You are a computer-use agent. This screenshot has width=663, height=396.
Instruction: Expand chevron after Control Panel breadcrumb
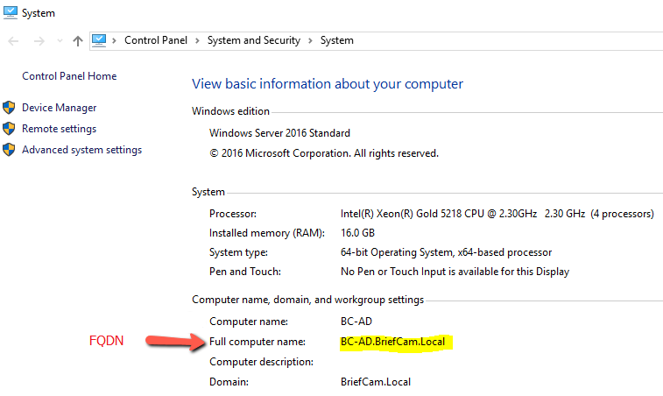pyautogui.click(x=197, y=40)
